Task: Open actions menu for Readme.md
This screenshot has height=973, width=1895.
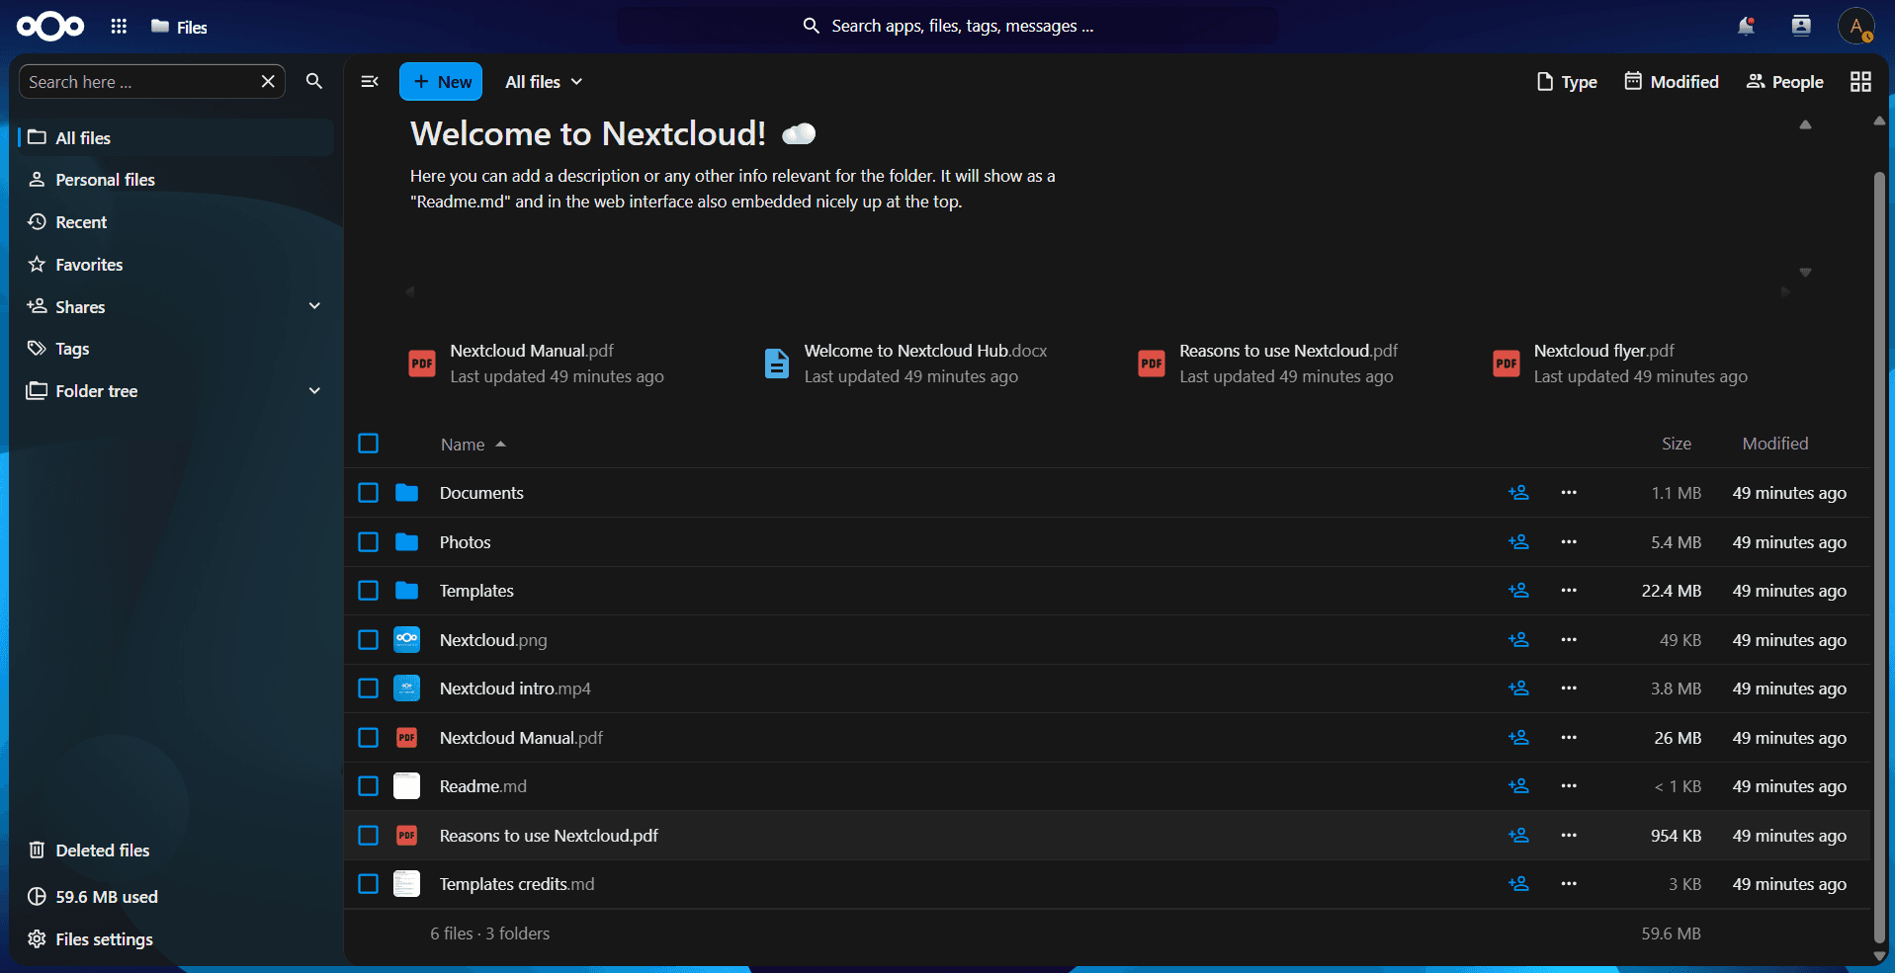Action: (1569, 786)
